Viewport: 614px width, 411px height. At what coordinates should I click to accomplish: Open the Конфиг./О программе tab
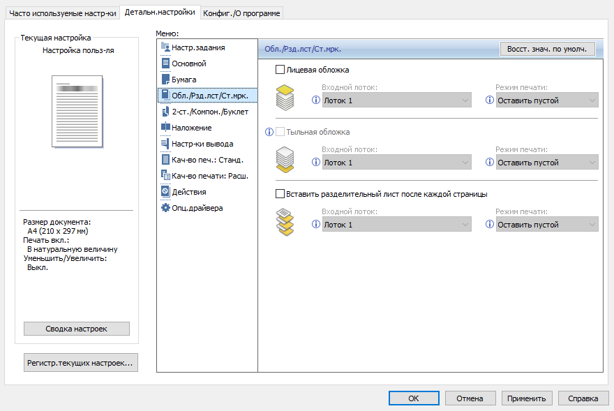(x=242, y=13)
